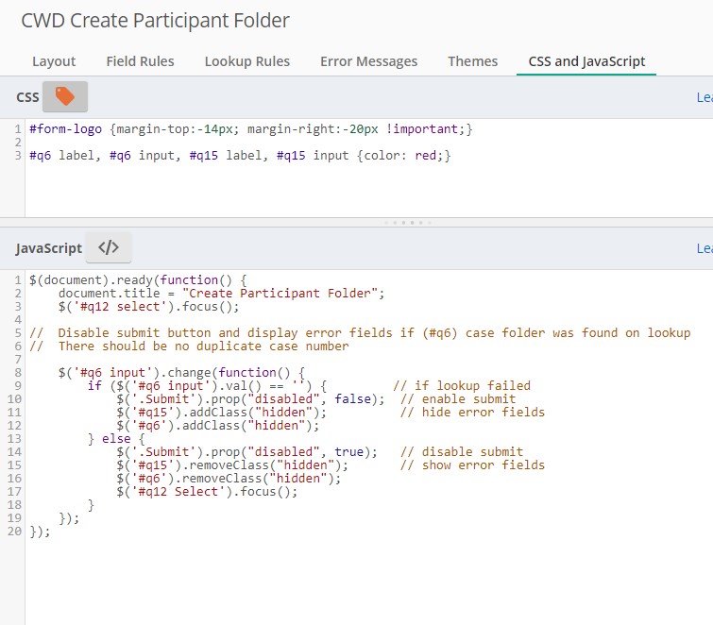
Task: Click the "else" line in the JavaScript code
Action: click(116, 438)
